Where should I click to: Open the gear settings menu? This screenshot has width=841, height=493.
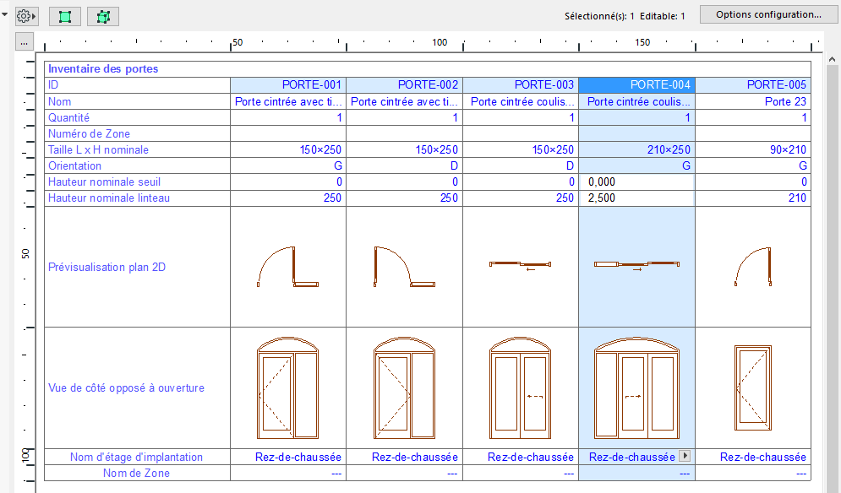click(x=25, y=16)
